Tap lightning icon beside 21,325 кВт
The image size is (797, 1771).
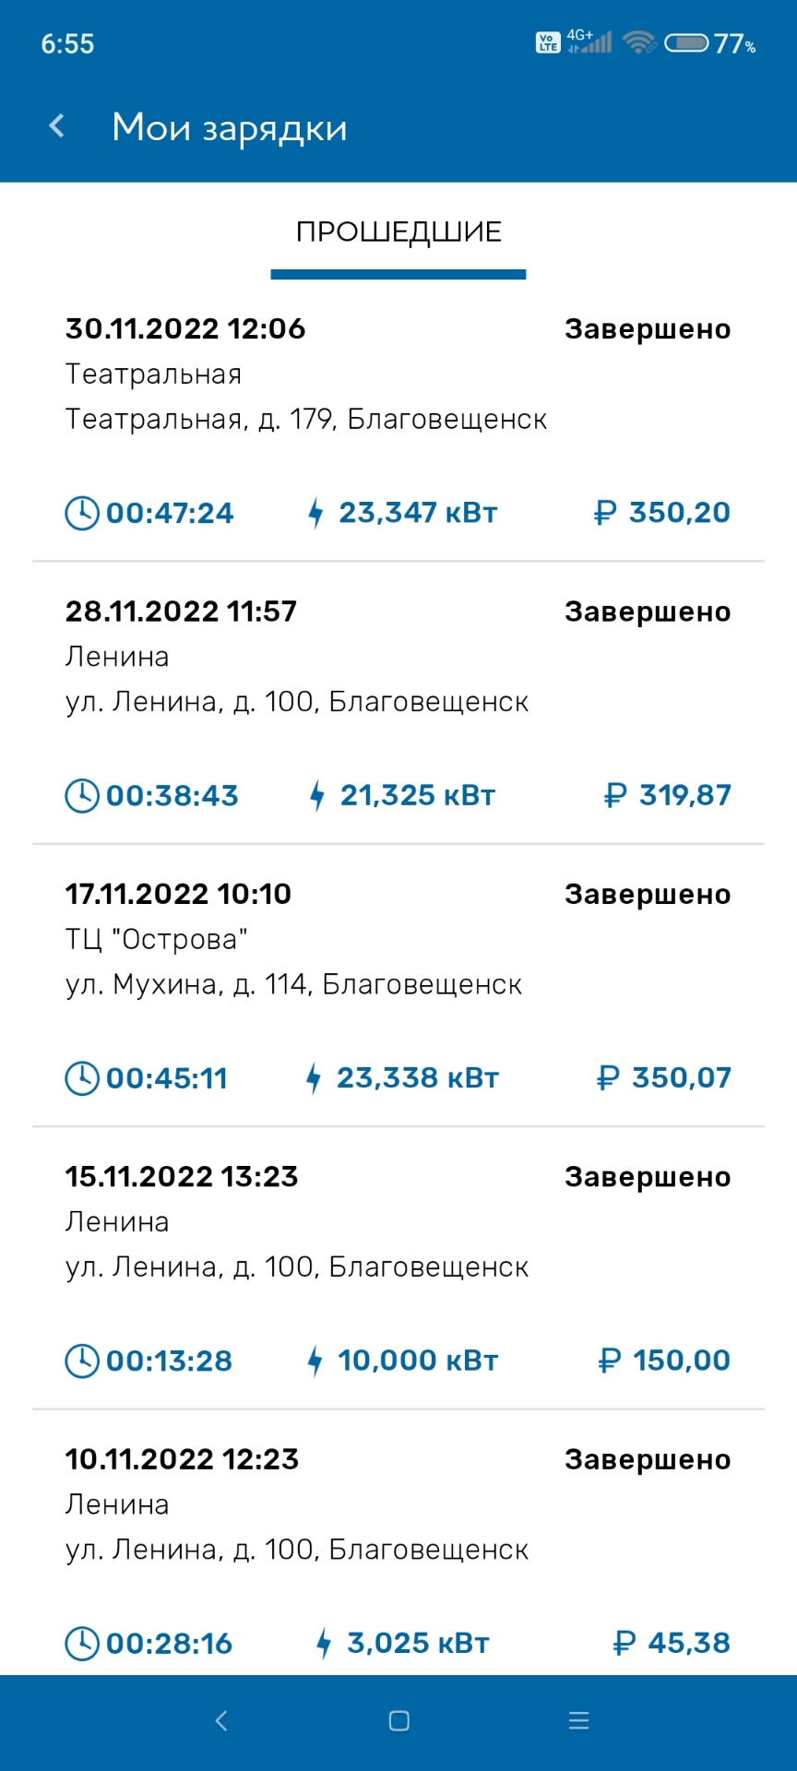point(317,795)
